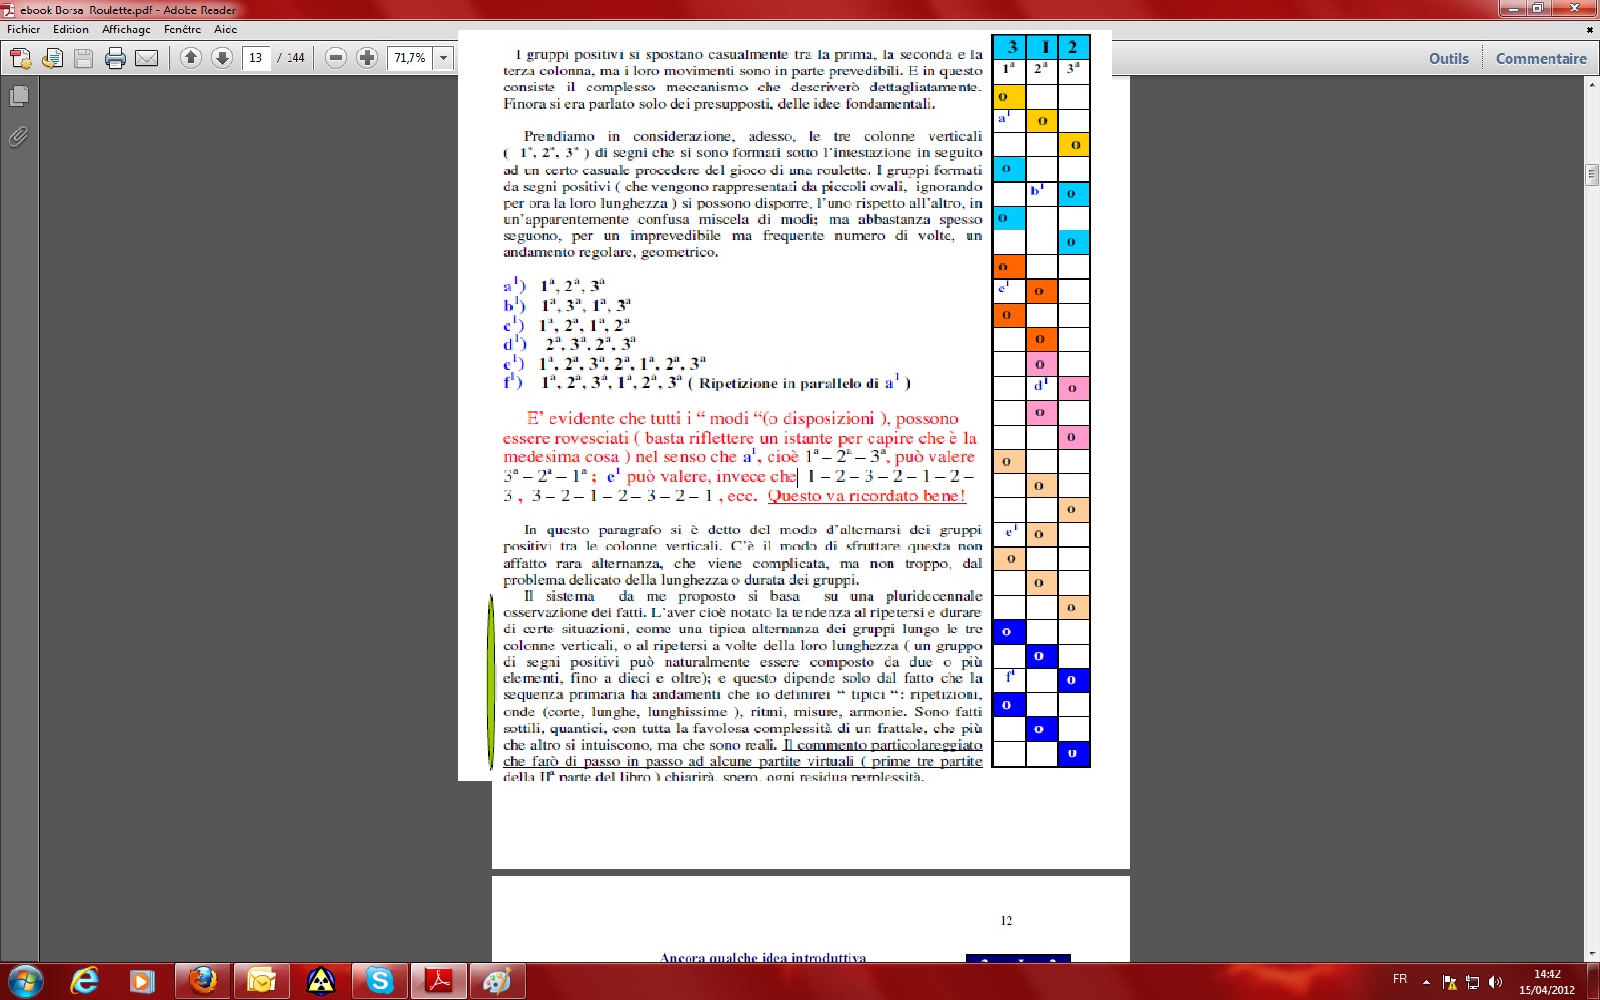Click the Create PDF online icon
This screenshot has height=1000, width=1600.
20,59
